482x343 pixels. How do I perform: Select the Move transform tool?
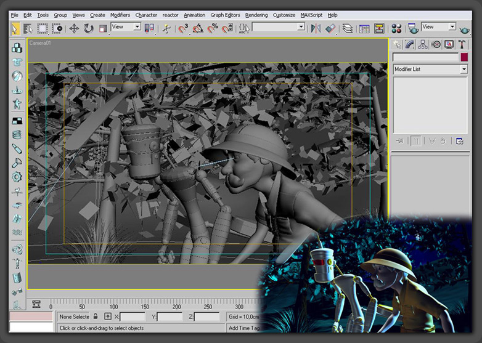tap(74, 28)
